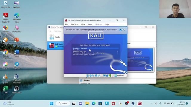Image resolution: width=191 pixels, height=107 pixels.
Task: Open OBS Studio desktop shortcut
Action: (17, 90)
